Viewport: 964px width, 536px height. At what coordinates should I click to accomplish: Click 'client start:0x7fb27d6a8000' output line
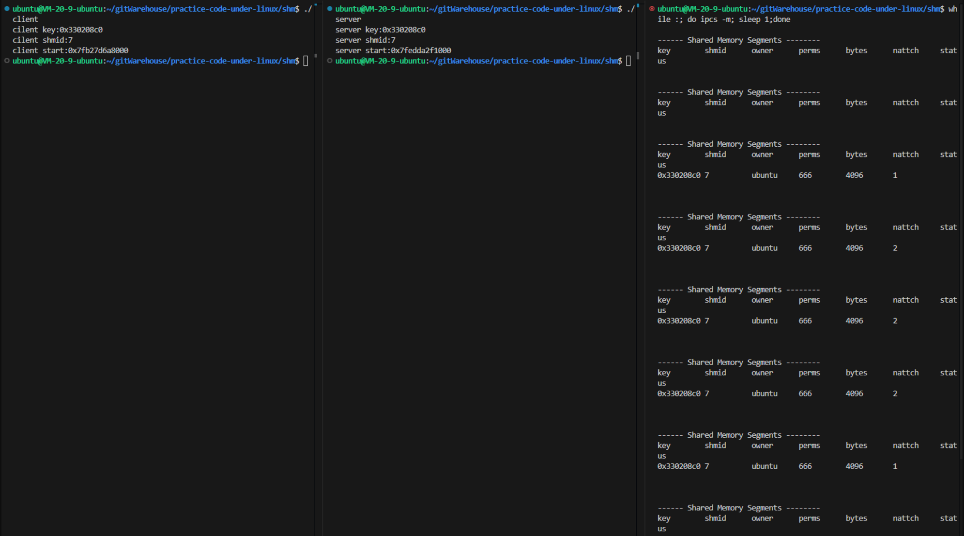pos(70,50)
